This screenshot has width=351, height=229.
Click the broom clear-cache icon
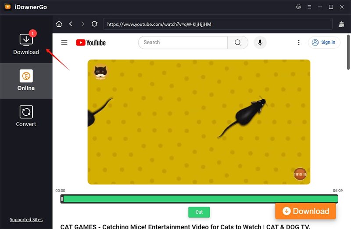point(341,24)
